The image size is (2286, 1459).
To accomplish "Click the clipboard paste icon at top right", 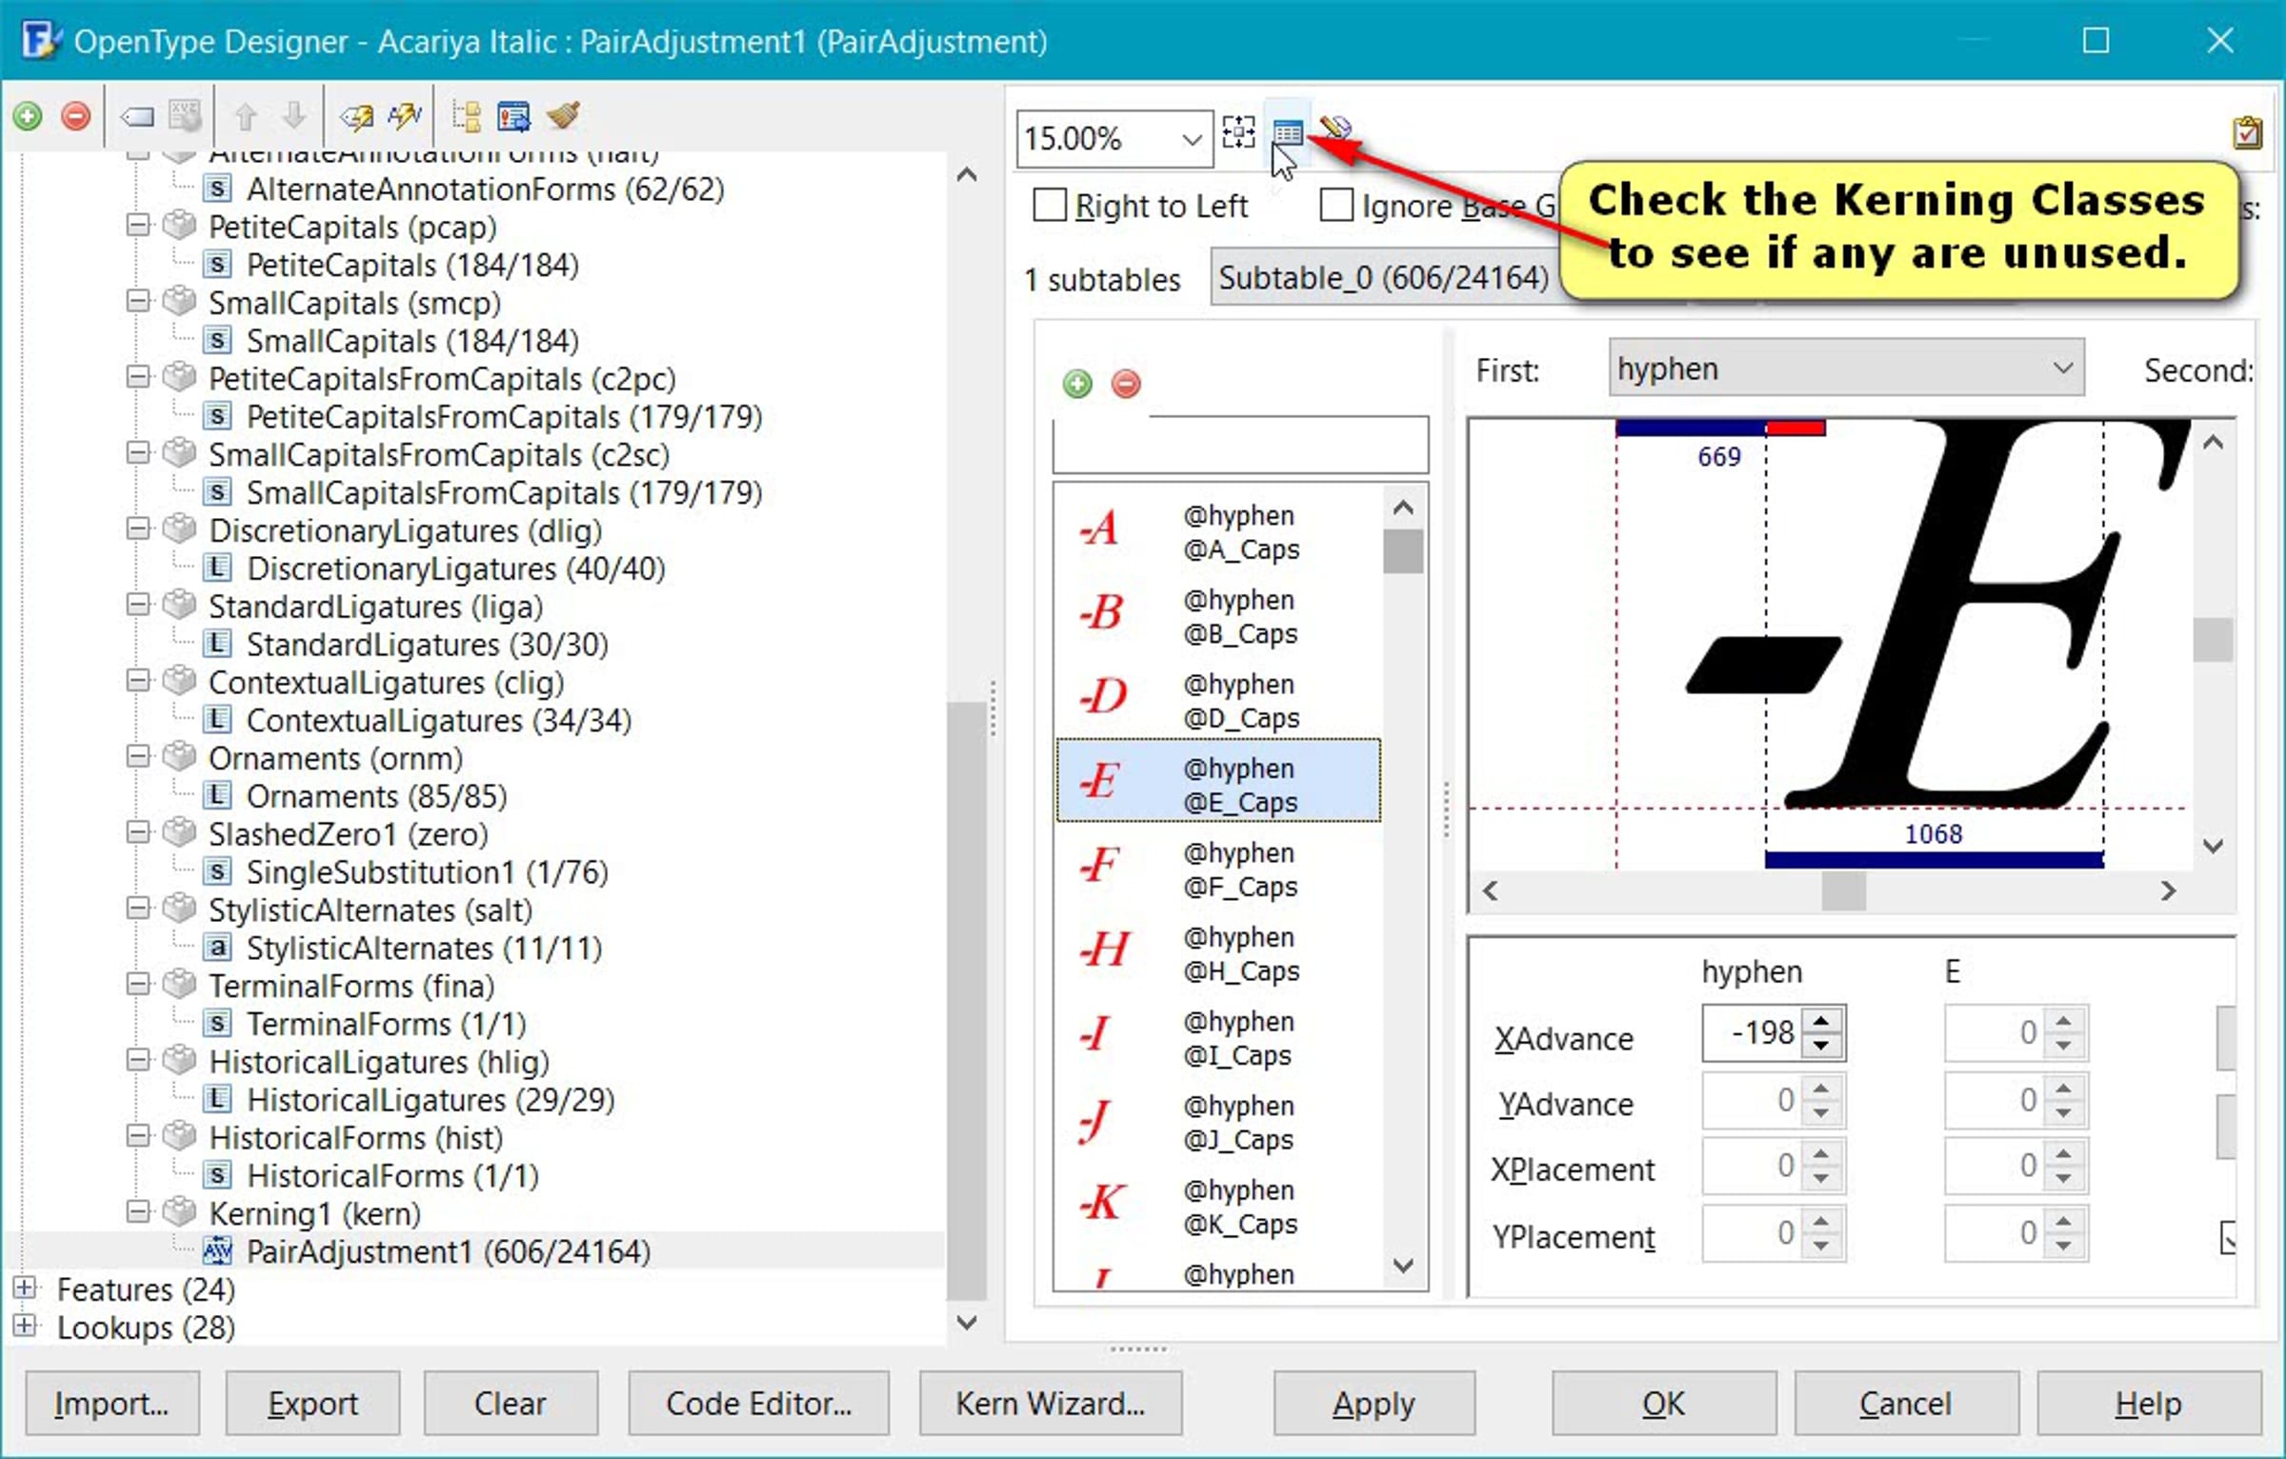I will (x=2247, y=133).
